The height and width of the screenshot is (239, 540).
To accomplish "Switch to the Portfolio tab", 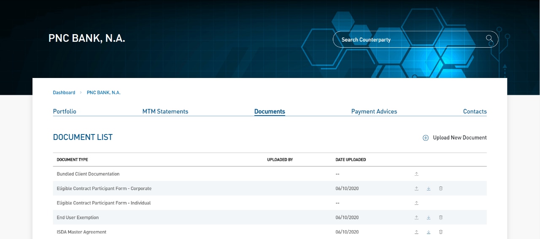I will coord(65,112).
